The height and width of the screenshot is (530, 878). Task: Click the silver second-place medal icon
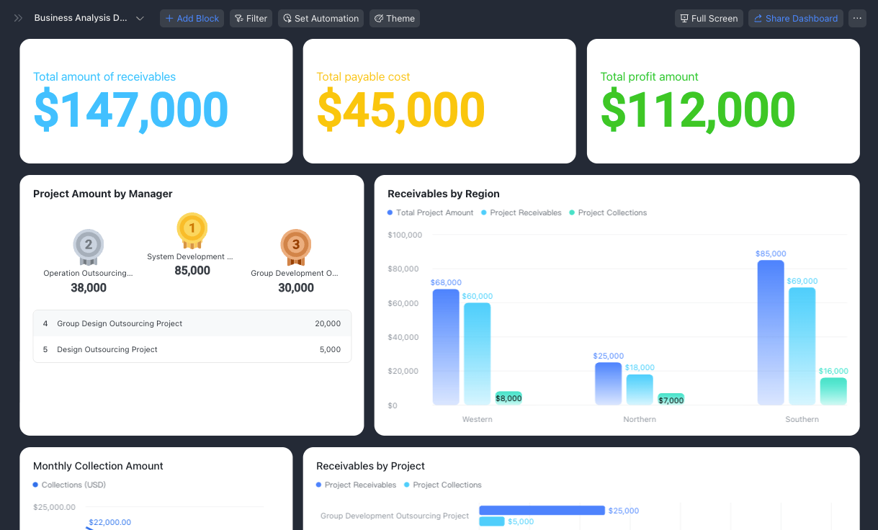click(x=89, y=247)
